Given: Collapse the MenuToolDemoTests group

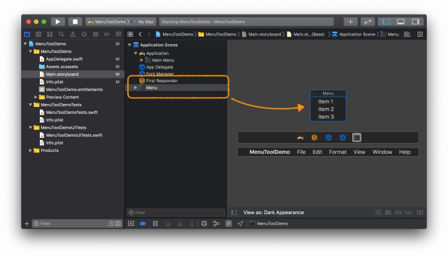Looking at the screenshot, I should [30, 105].
